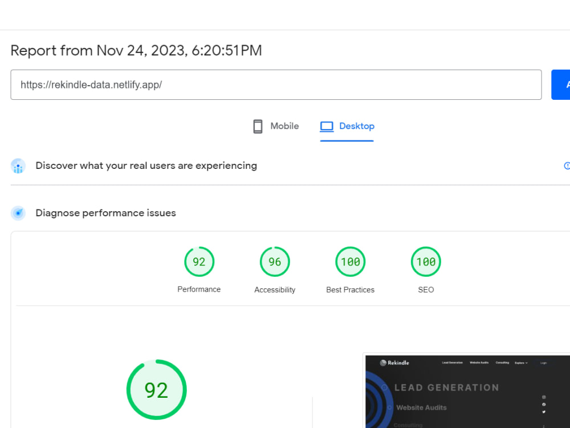Click 'Discover what your real users are experiencing'
Screen dimensions: 570x428
(x=146, y=165)
